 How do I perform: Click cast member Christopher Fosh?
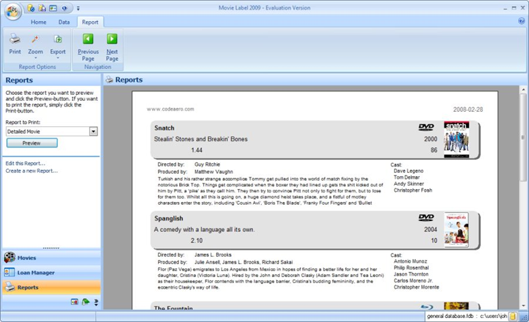pos(412,190)
